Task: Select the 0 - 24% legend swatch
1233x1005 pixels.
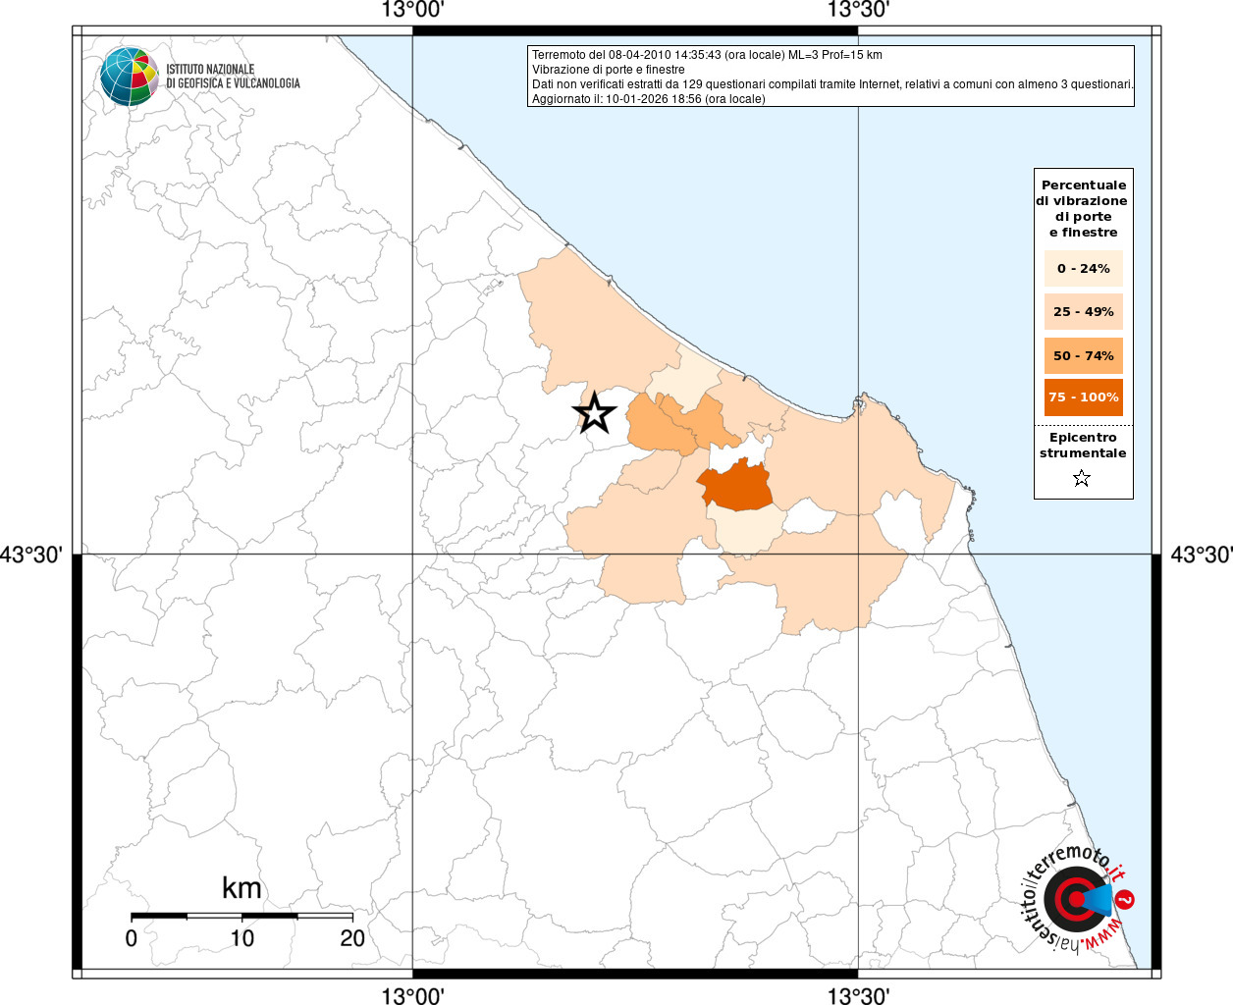Action: [1083, 268]
